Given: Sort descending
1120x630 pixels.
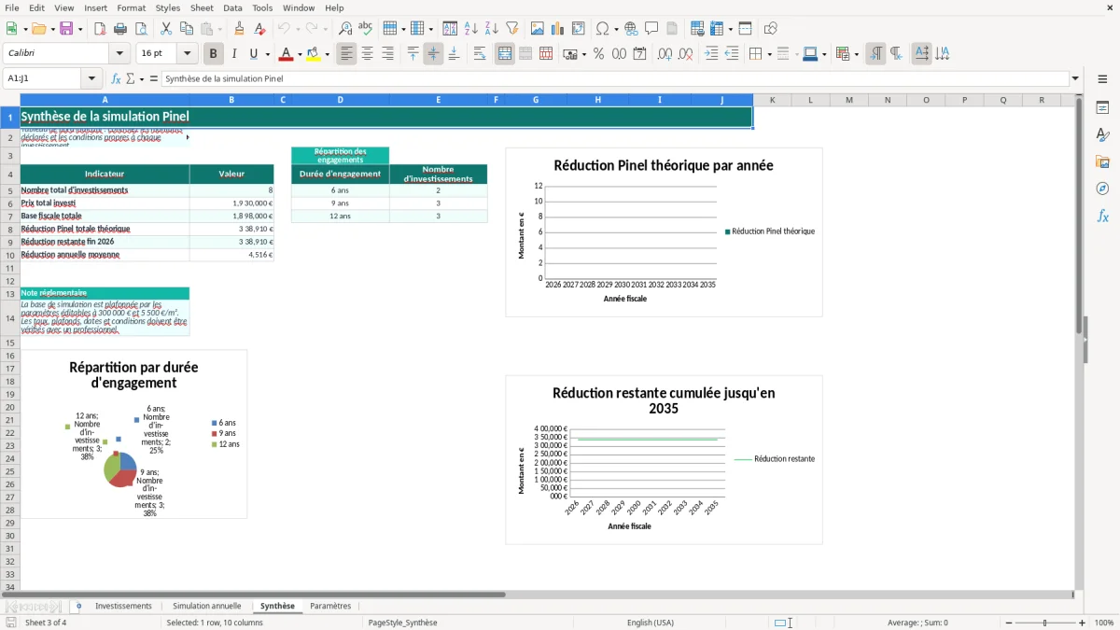Looking at the screenshot, I should click(492, 29).
